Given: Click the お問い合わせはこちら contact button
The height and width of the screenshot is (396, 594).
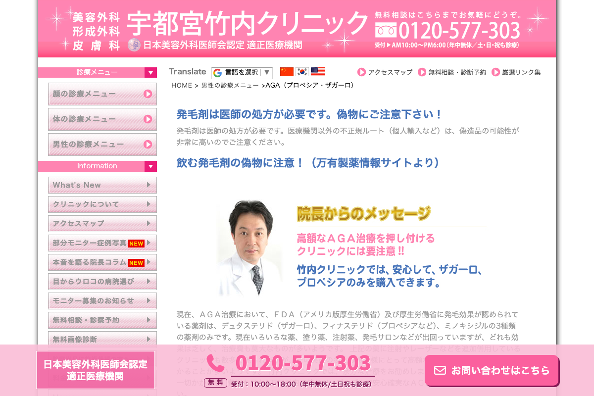Looking at the screenshot, I should tap(492, 370).
